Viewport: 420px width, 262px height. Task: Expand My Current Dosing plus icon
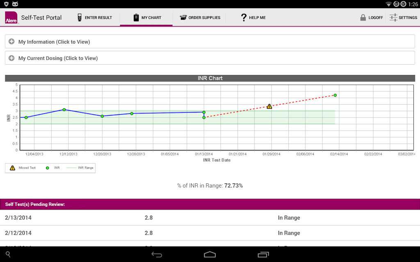tap(11, 58)
